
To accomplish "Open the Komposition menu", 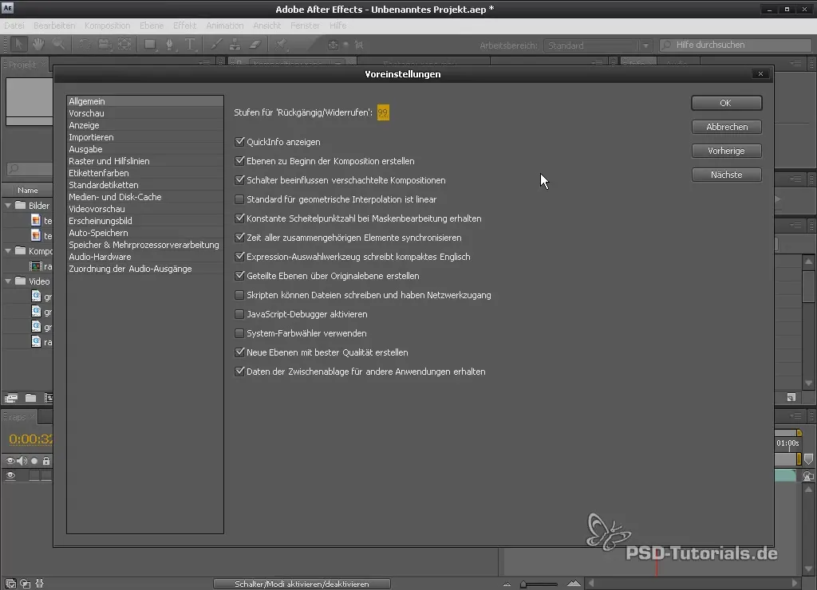I will pos(108,26).
